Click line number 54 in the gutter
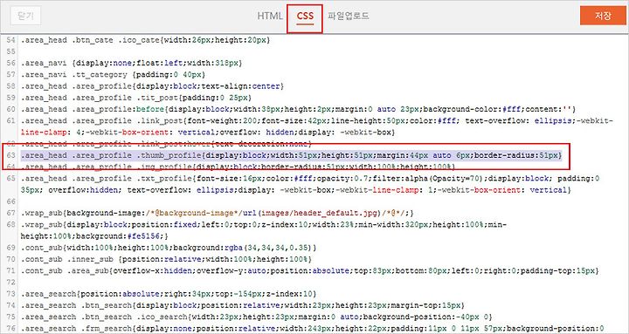This screenshot has height=334, width=629. [x=10, y=40]
